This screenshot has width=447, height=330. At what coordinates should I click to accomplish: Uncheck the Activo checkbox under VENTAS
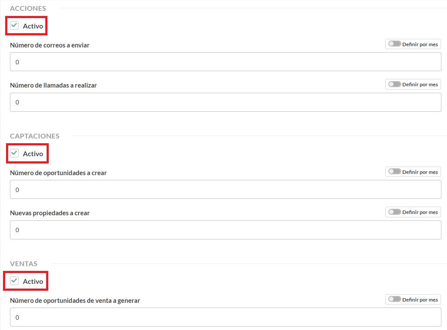click(x=15, y=281)
